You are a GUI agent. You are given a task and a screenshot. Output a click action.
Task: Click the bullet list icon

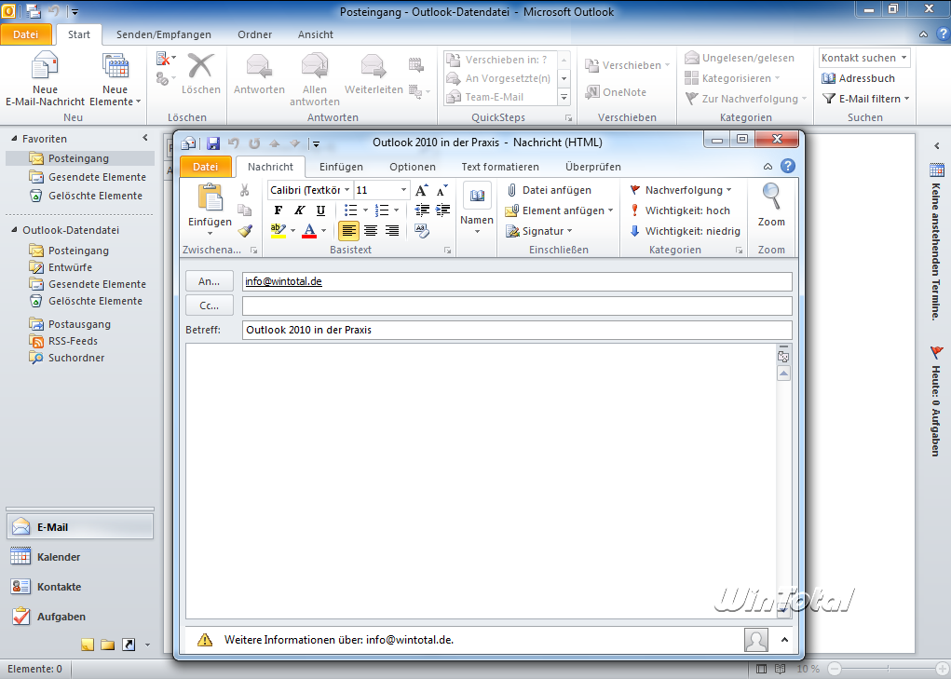pyautogui.click(x=350, y=210)
